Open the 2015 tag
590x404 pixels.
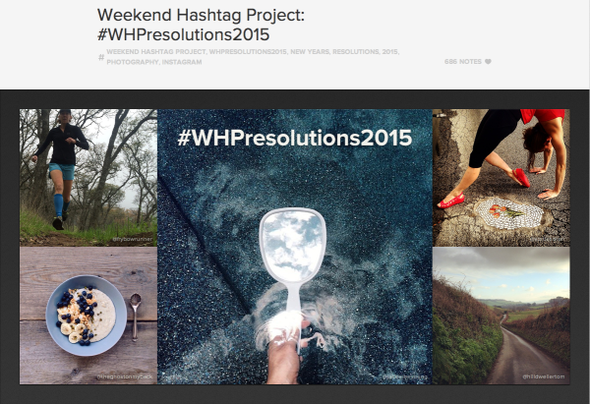click(x=390, y=52)
